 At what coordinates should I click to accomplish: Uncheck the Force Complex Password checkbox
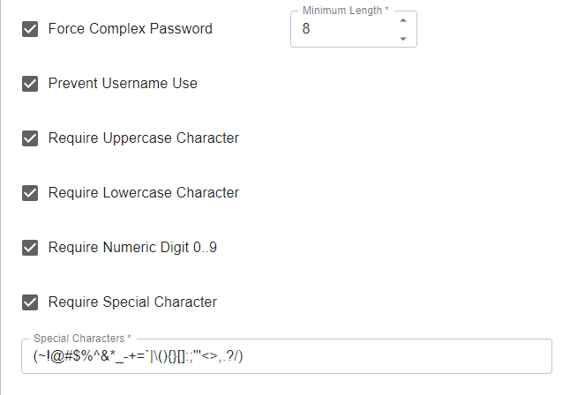click(30, 29)
